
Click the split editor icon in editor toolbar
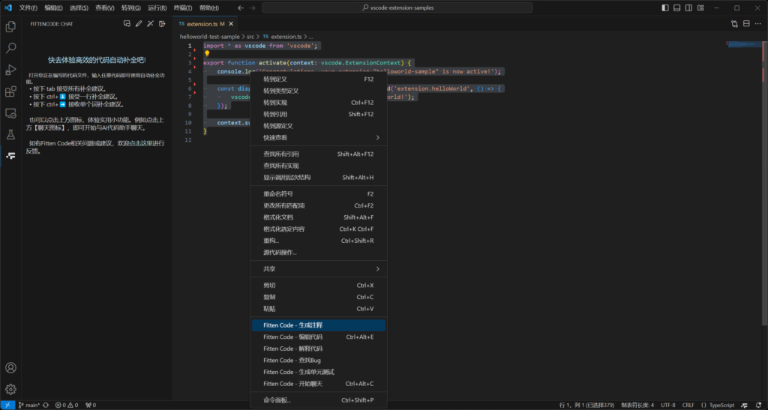[746, 24]
